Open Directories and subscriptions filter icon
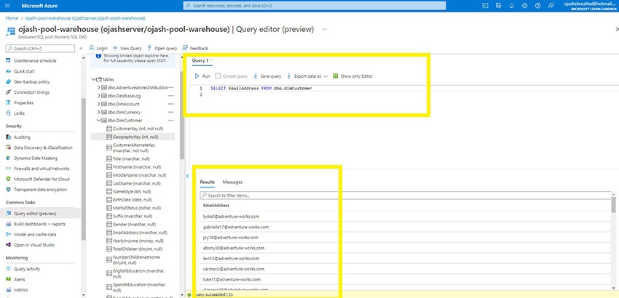 point(499,6)
